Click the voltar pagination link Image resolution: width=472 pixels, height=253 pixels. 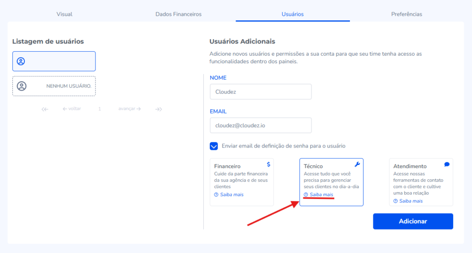[x=72, y=109]
